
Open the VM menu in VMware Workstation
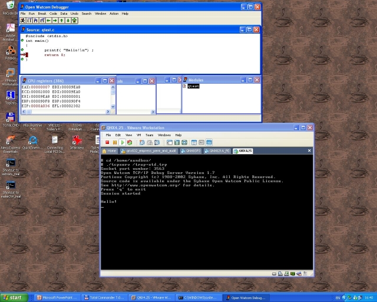click(x=139, y=135)
